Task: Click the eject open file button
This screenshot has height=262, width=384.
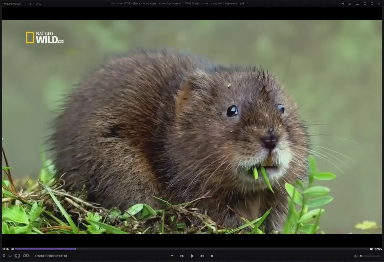Action: click(172, 256)
